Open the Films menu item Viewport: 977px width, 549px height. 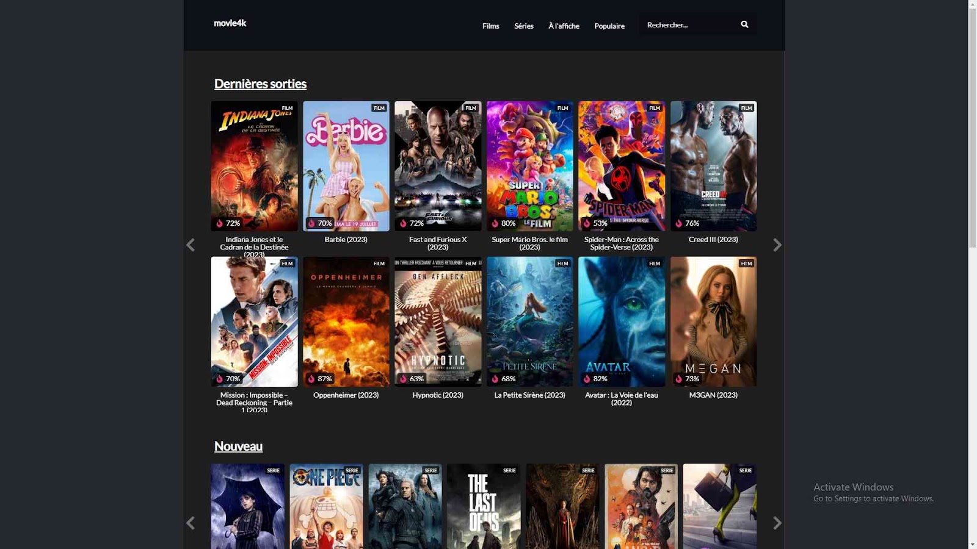click(491, 26)
